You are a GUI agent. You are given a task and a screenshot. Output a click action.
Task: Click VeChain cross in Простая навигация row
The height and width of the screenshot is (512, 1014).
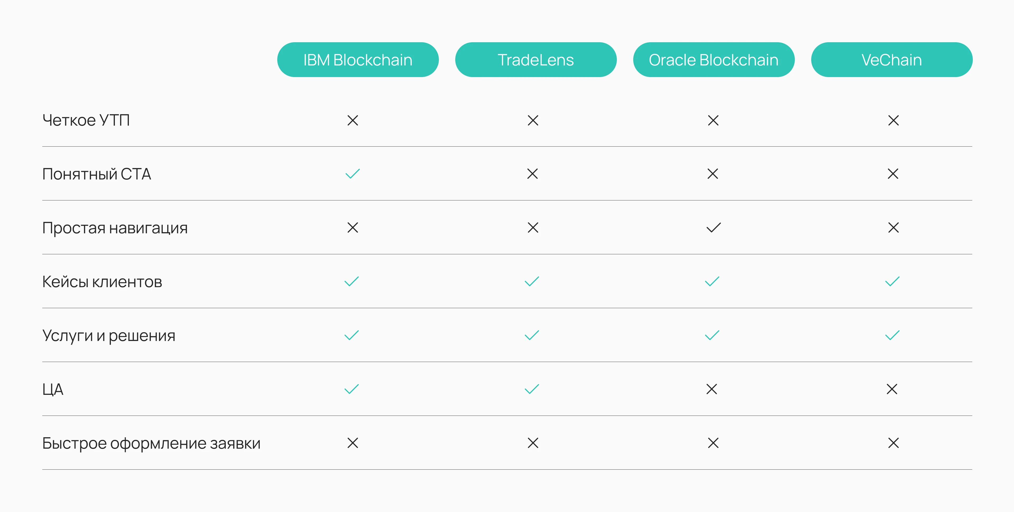(x=893, y=227)
